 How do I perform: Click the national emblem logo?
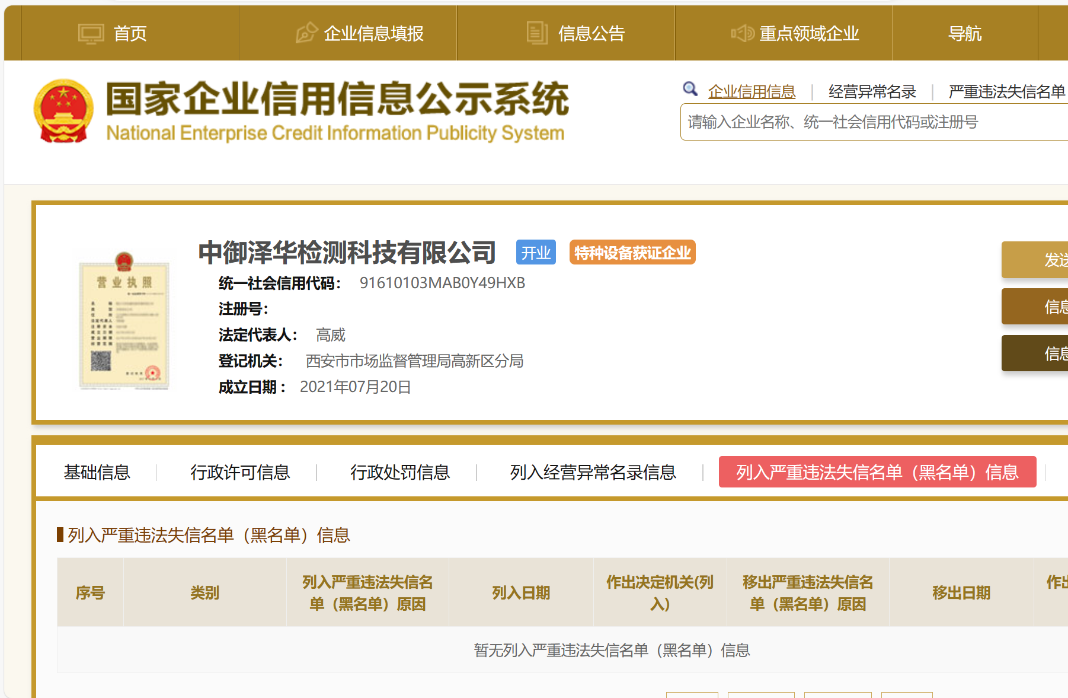click(x=63, y=111)
